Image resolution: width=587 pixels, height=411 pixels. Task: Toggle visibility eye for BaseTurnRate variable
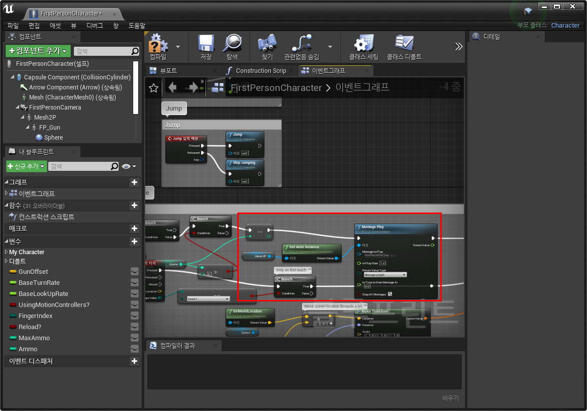tap(135, 282)
